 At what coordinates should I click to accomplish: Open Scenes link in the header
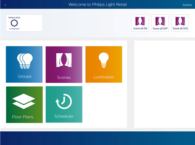[x=187, y=5]
